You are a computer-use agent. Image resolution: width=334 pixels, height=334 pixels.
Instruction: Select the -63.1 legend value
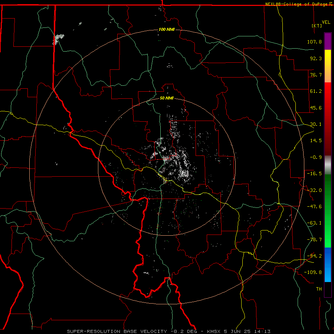point(314,223)
